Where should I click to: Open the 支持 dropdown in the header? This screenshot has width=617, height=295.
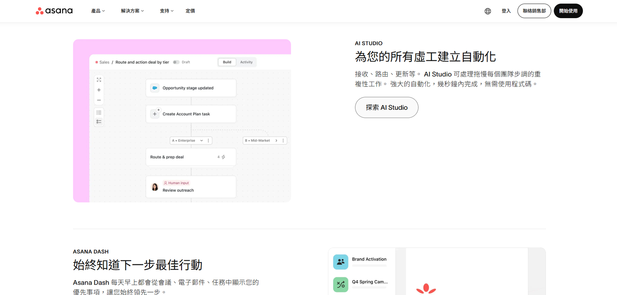click(x=167, y=11)
